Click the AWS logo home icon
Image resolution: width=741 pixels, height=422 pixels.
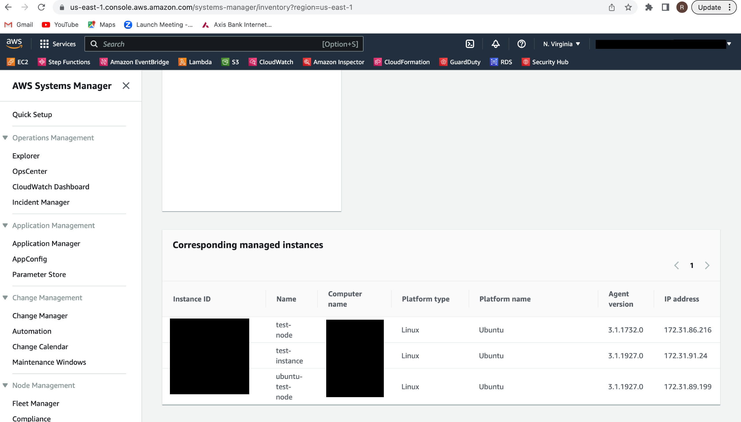[14, 44]
